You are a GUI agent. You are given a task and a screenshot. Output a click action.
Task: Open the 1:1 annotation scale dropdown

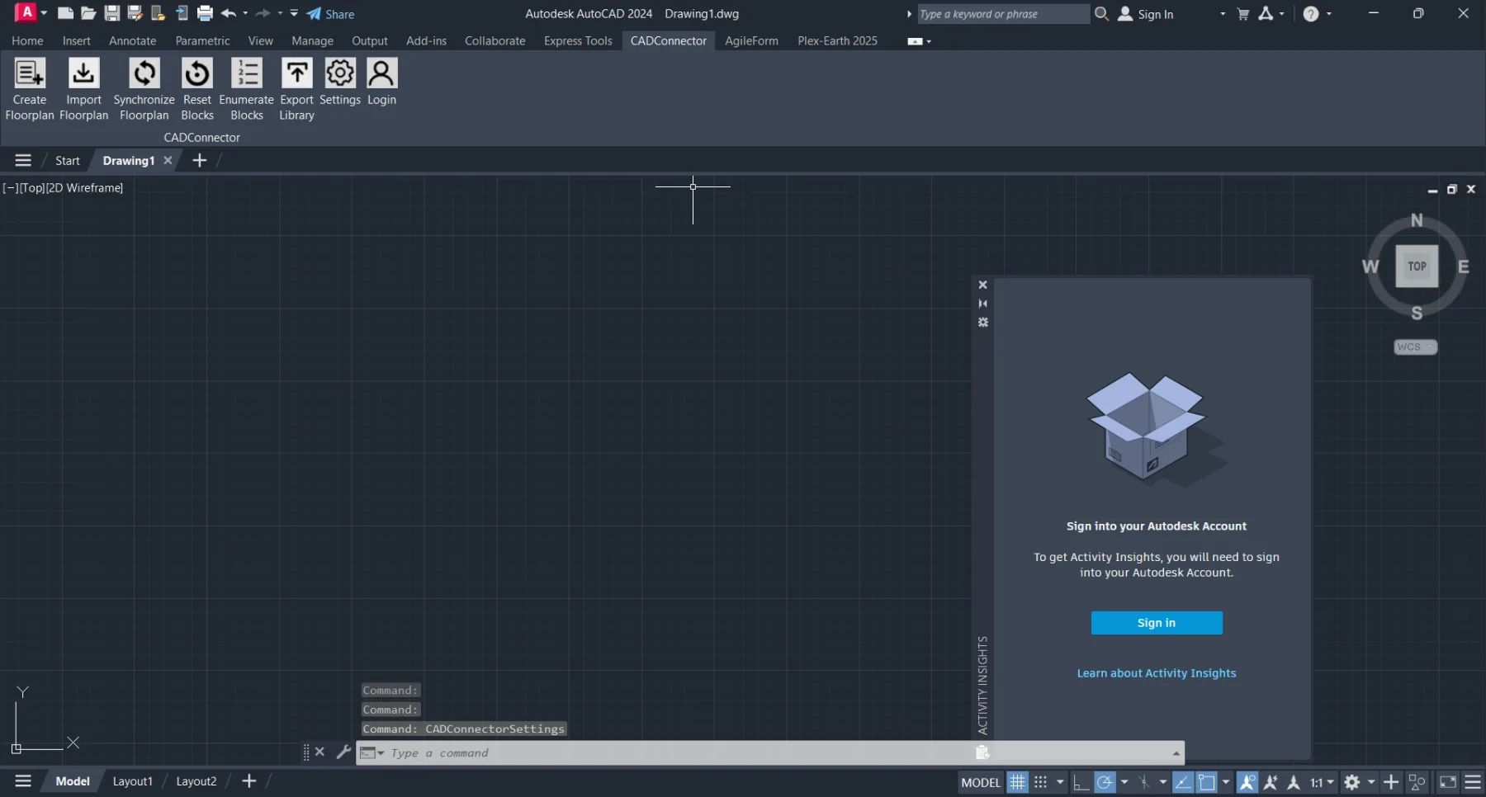click(1322, 782)
